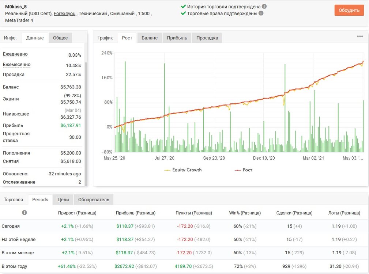Click the В этом месяце row label
The width and height of the screenshot is (369, 274).
pyautogui.click(x=18, y=253)
